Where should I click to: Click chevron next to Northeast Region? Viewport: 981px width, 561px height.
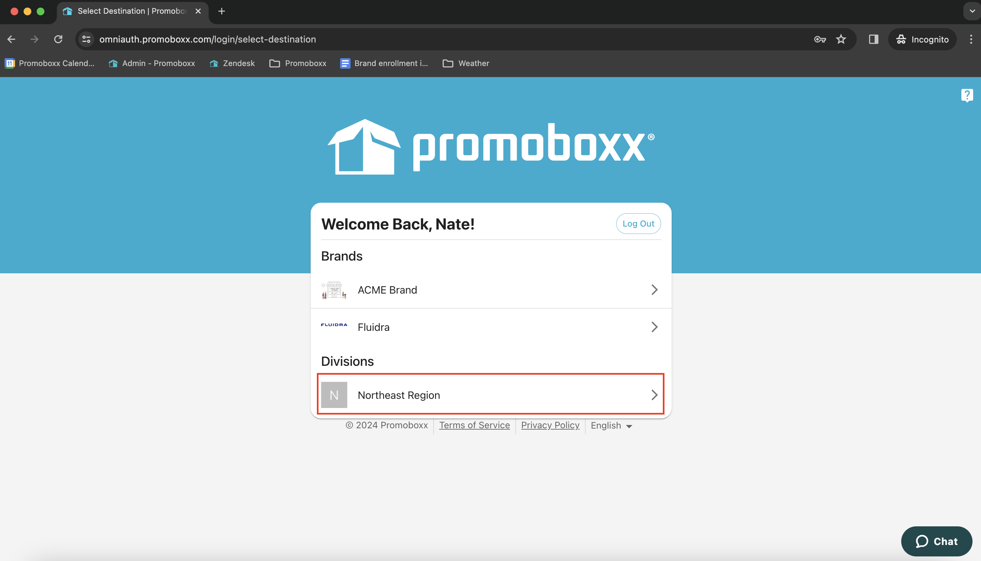tap(654, 395)
